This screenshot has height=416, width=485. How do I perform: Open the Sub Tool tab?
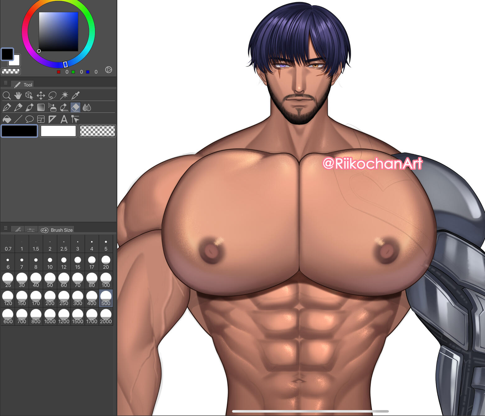pos(18,230)
